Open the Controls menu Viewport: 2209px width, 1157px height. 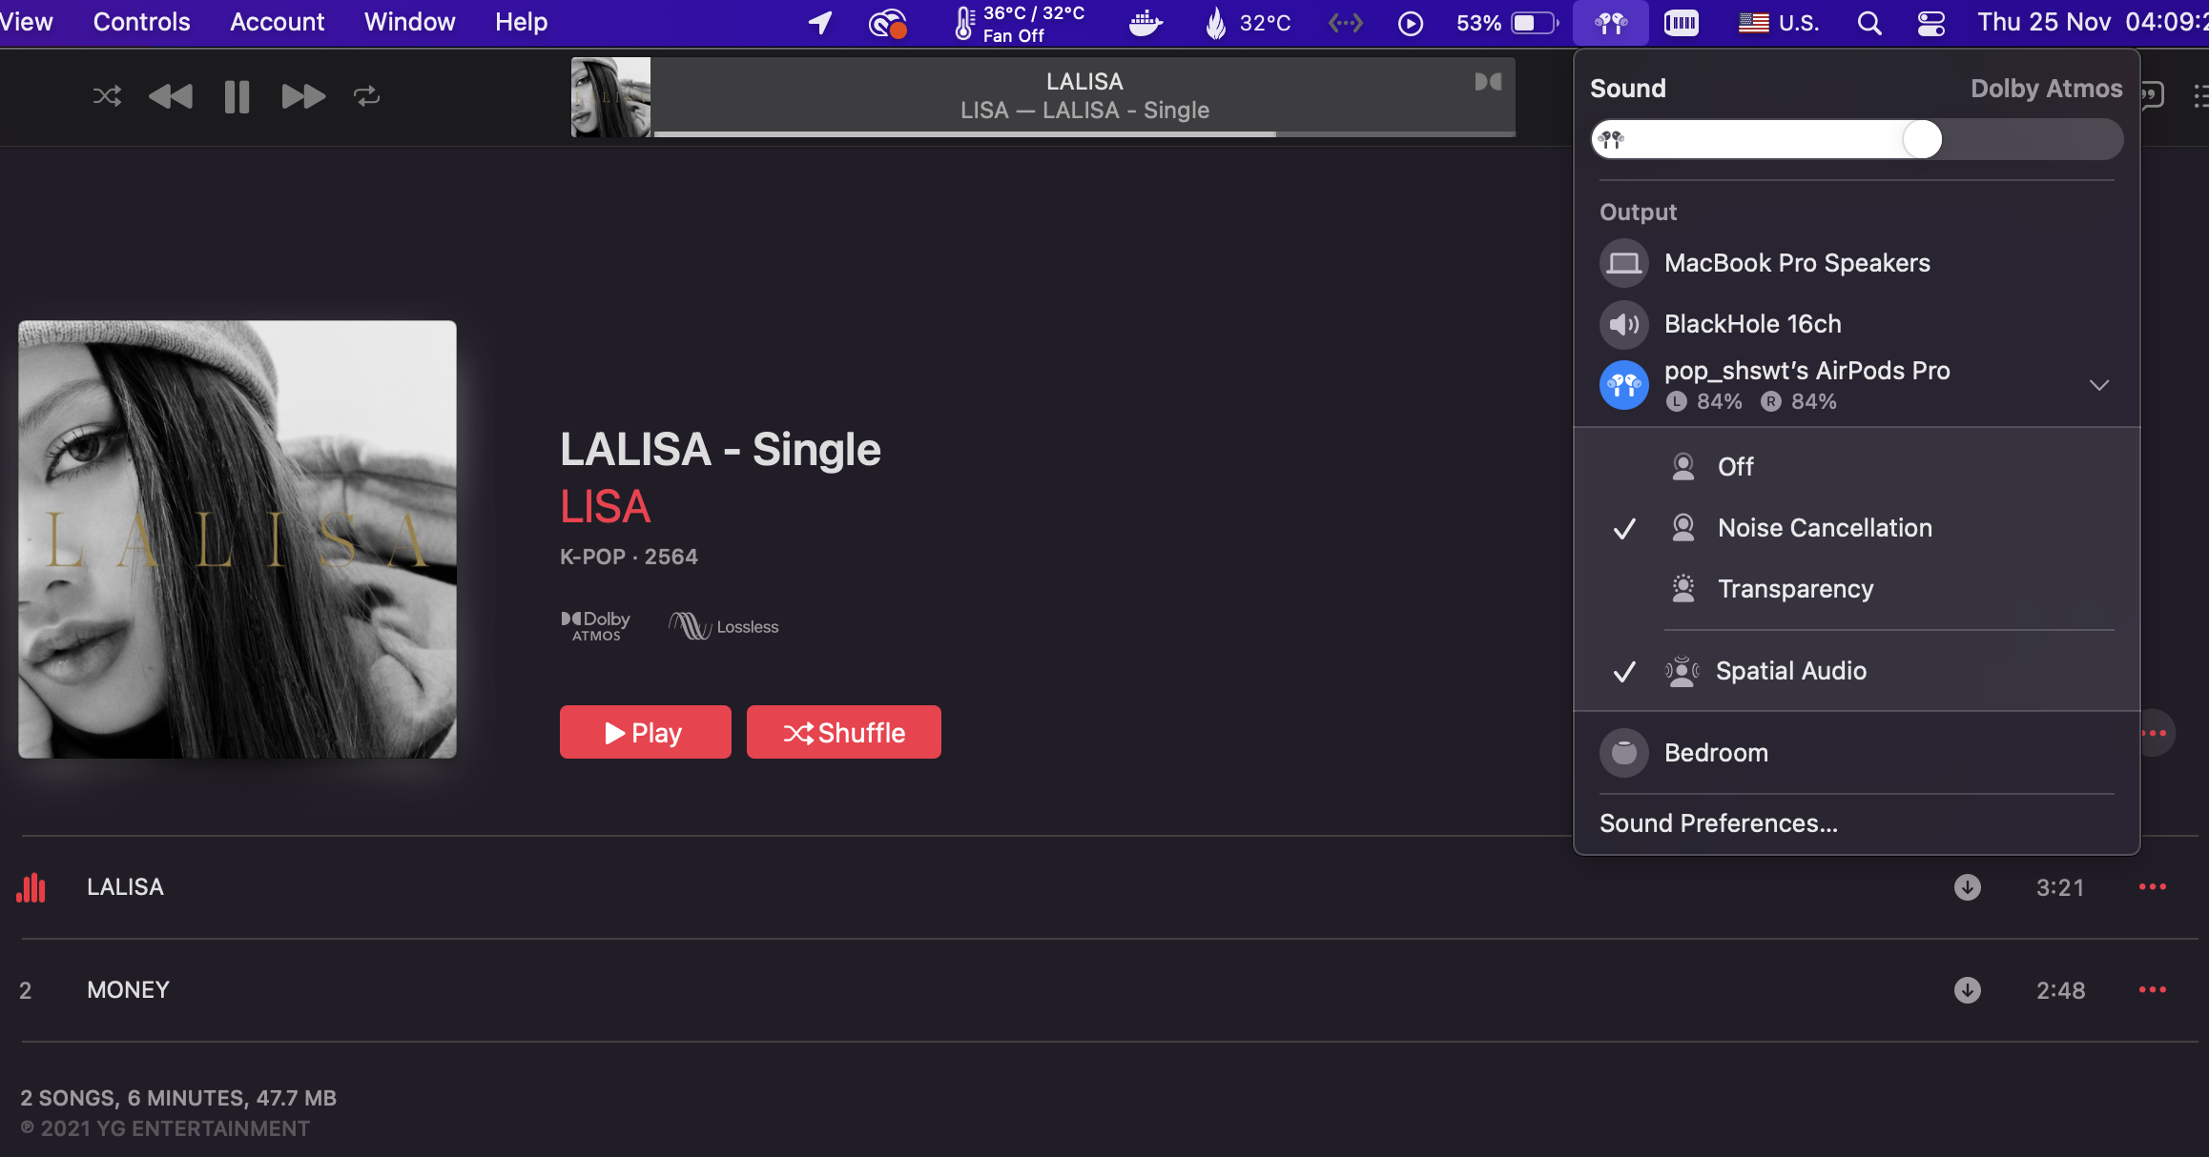tap(141, 22)
